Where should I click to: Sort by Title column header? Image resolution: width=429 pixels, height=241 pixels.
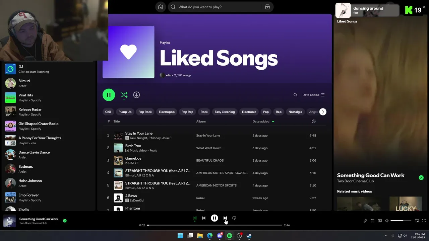(117, 122)
